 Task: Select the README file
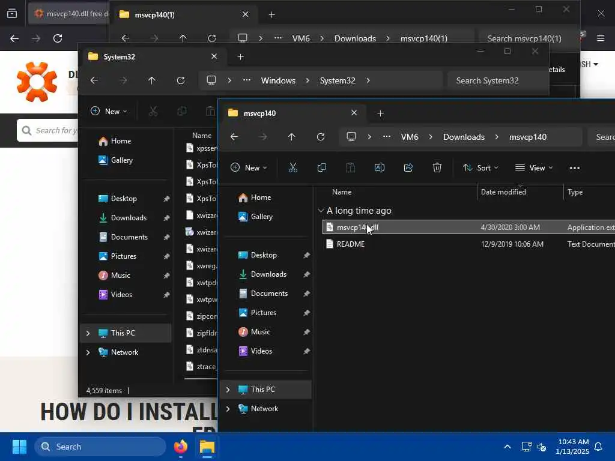click(468, 244)
